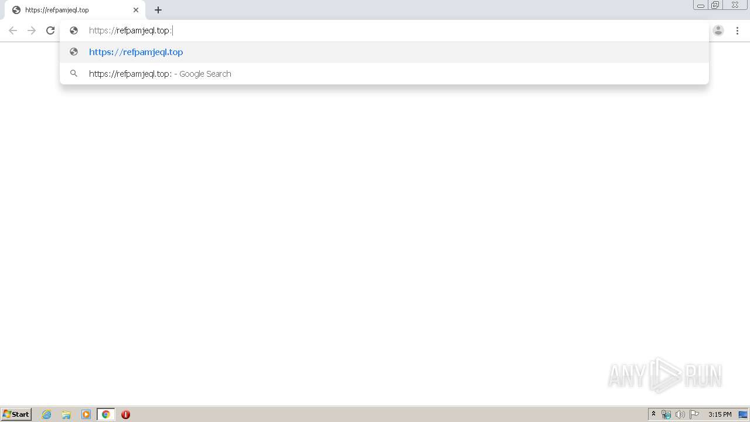Restore down the Chrome window
The height and width of the screenshot is (422, 750).
click(x=715, y=5)
